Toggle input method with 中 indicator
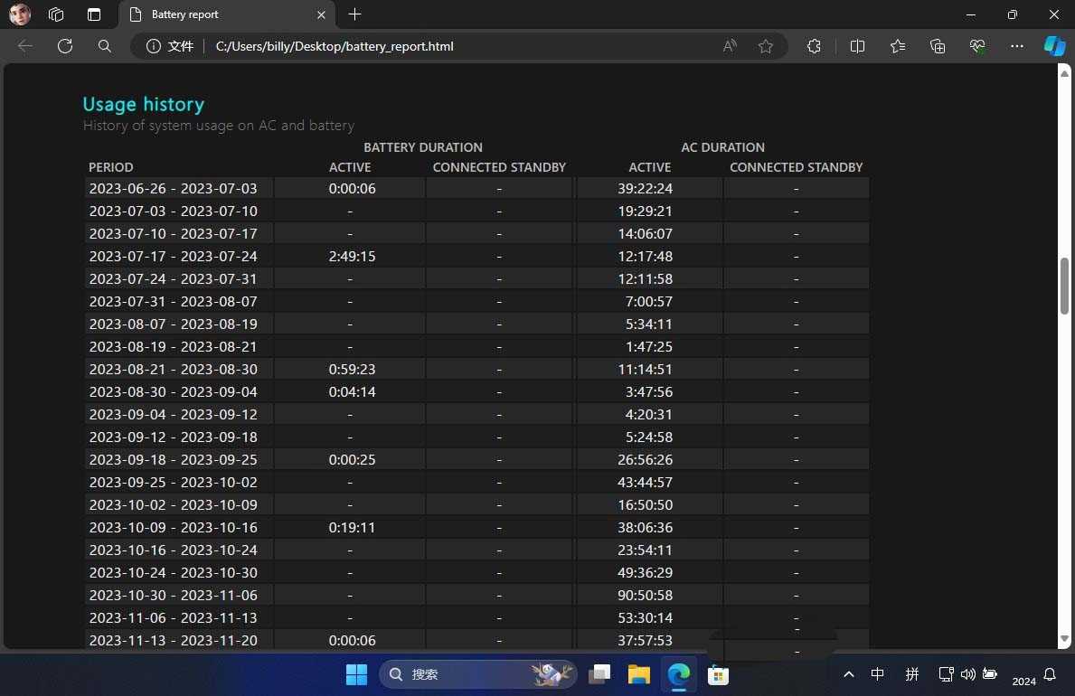The width and height of the screenshot is (1075, 696). tap(877, 674)
